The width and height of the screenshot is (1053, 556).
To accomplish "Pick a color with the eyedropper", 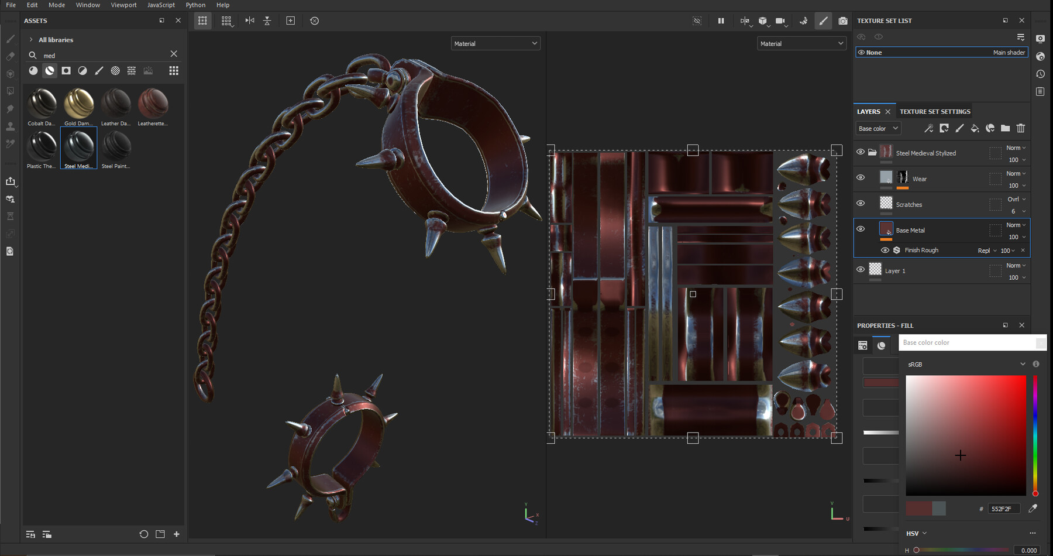I will [x=1033, y=509].
